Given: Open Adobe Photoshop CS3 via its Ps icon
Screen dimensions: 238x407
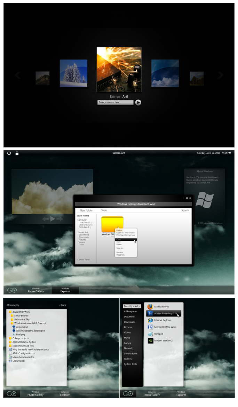Looking at the screenshot, I should click(150, 313).
